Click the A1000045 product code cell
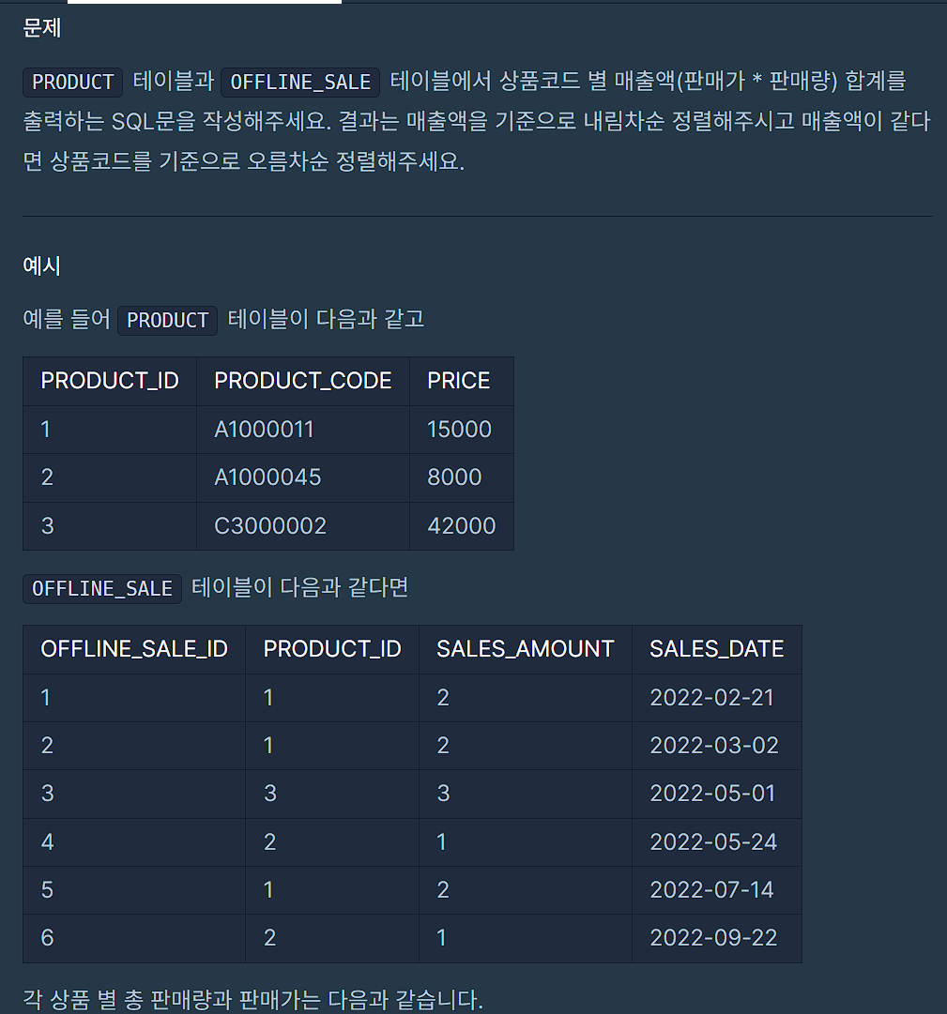 point(303,477)
